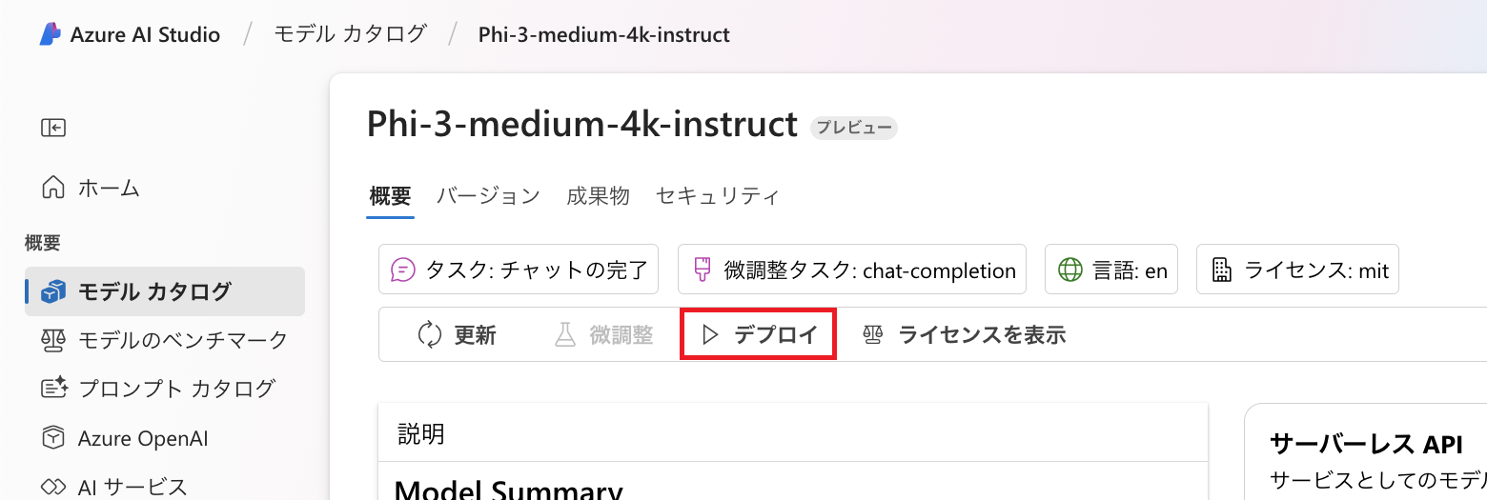The width and height of the screenshot is (1487, 500).
Task: Click the ライセンスを表示 scales icon
Action: click(872, 334)
